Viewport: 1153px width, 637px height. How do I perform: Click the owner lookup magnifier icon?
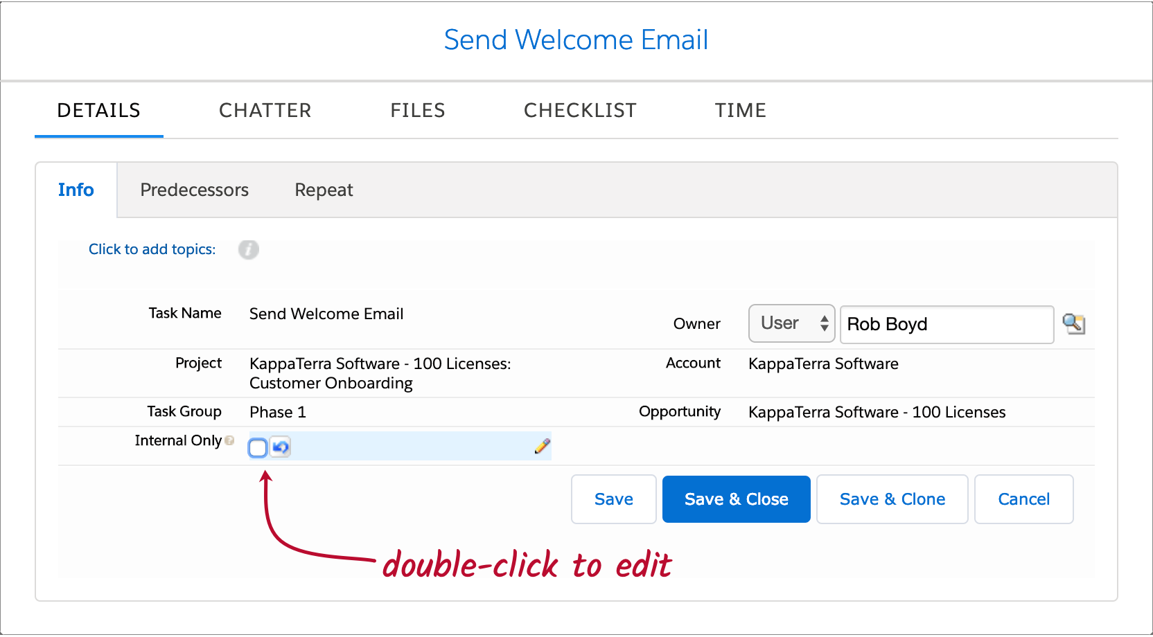point(1074,323)
